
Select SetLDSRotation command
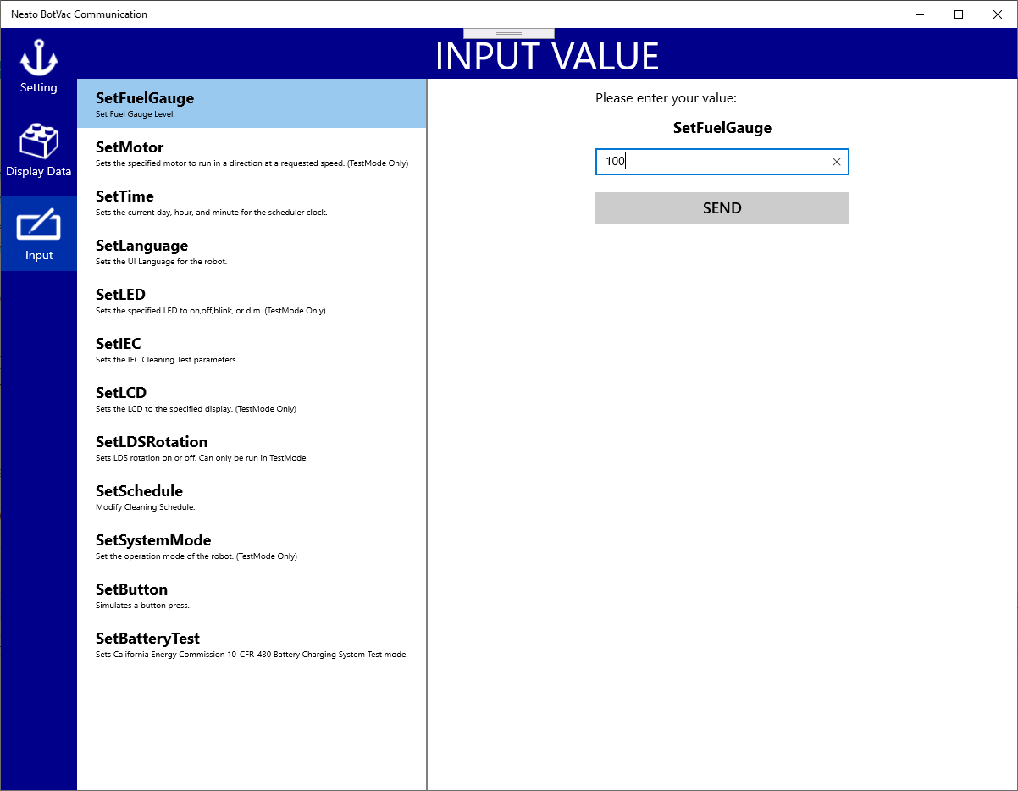tap(252, 448)
